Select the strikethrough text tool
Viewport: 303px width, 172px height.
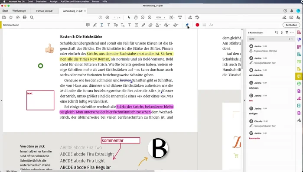click(x=109, y=25)
